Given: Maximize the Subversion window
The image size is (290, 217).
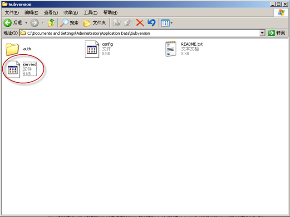Looking at the screenshot, I should coord(279,4).
